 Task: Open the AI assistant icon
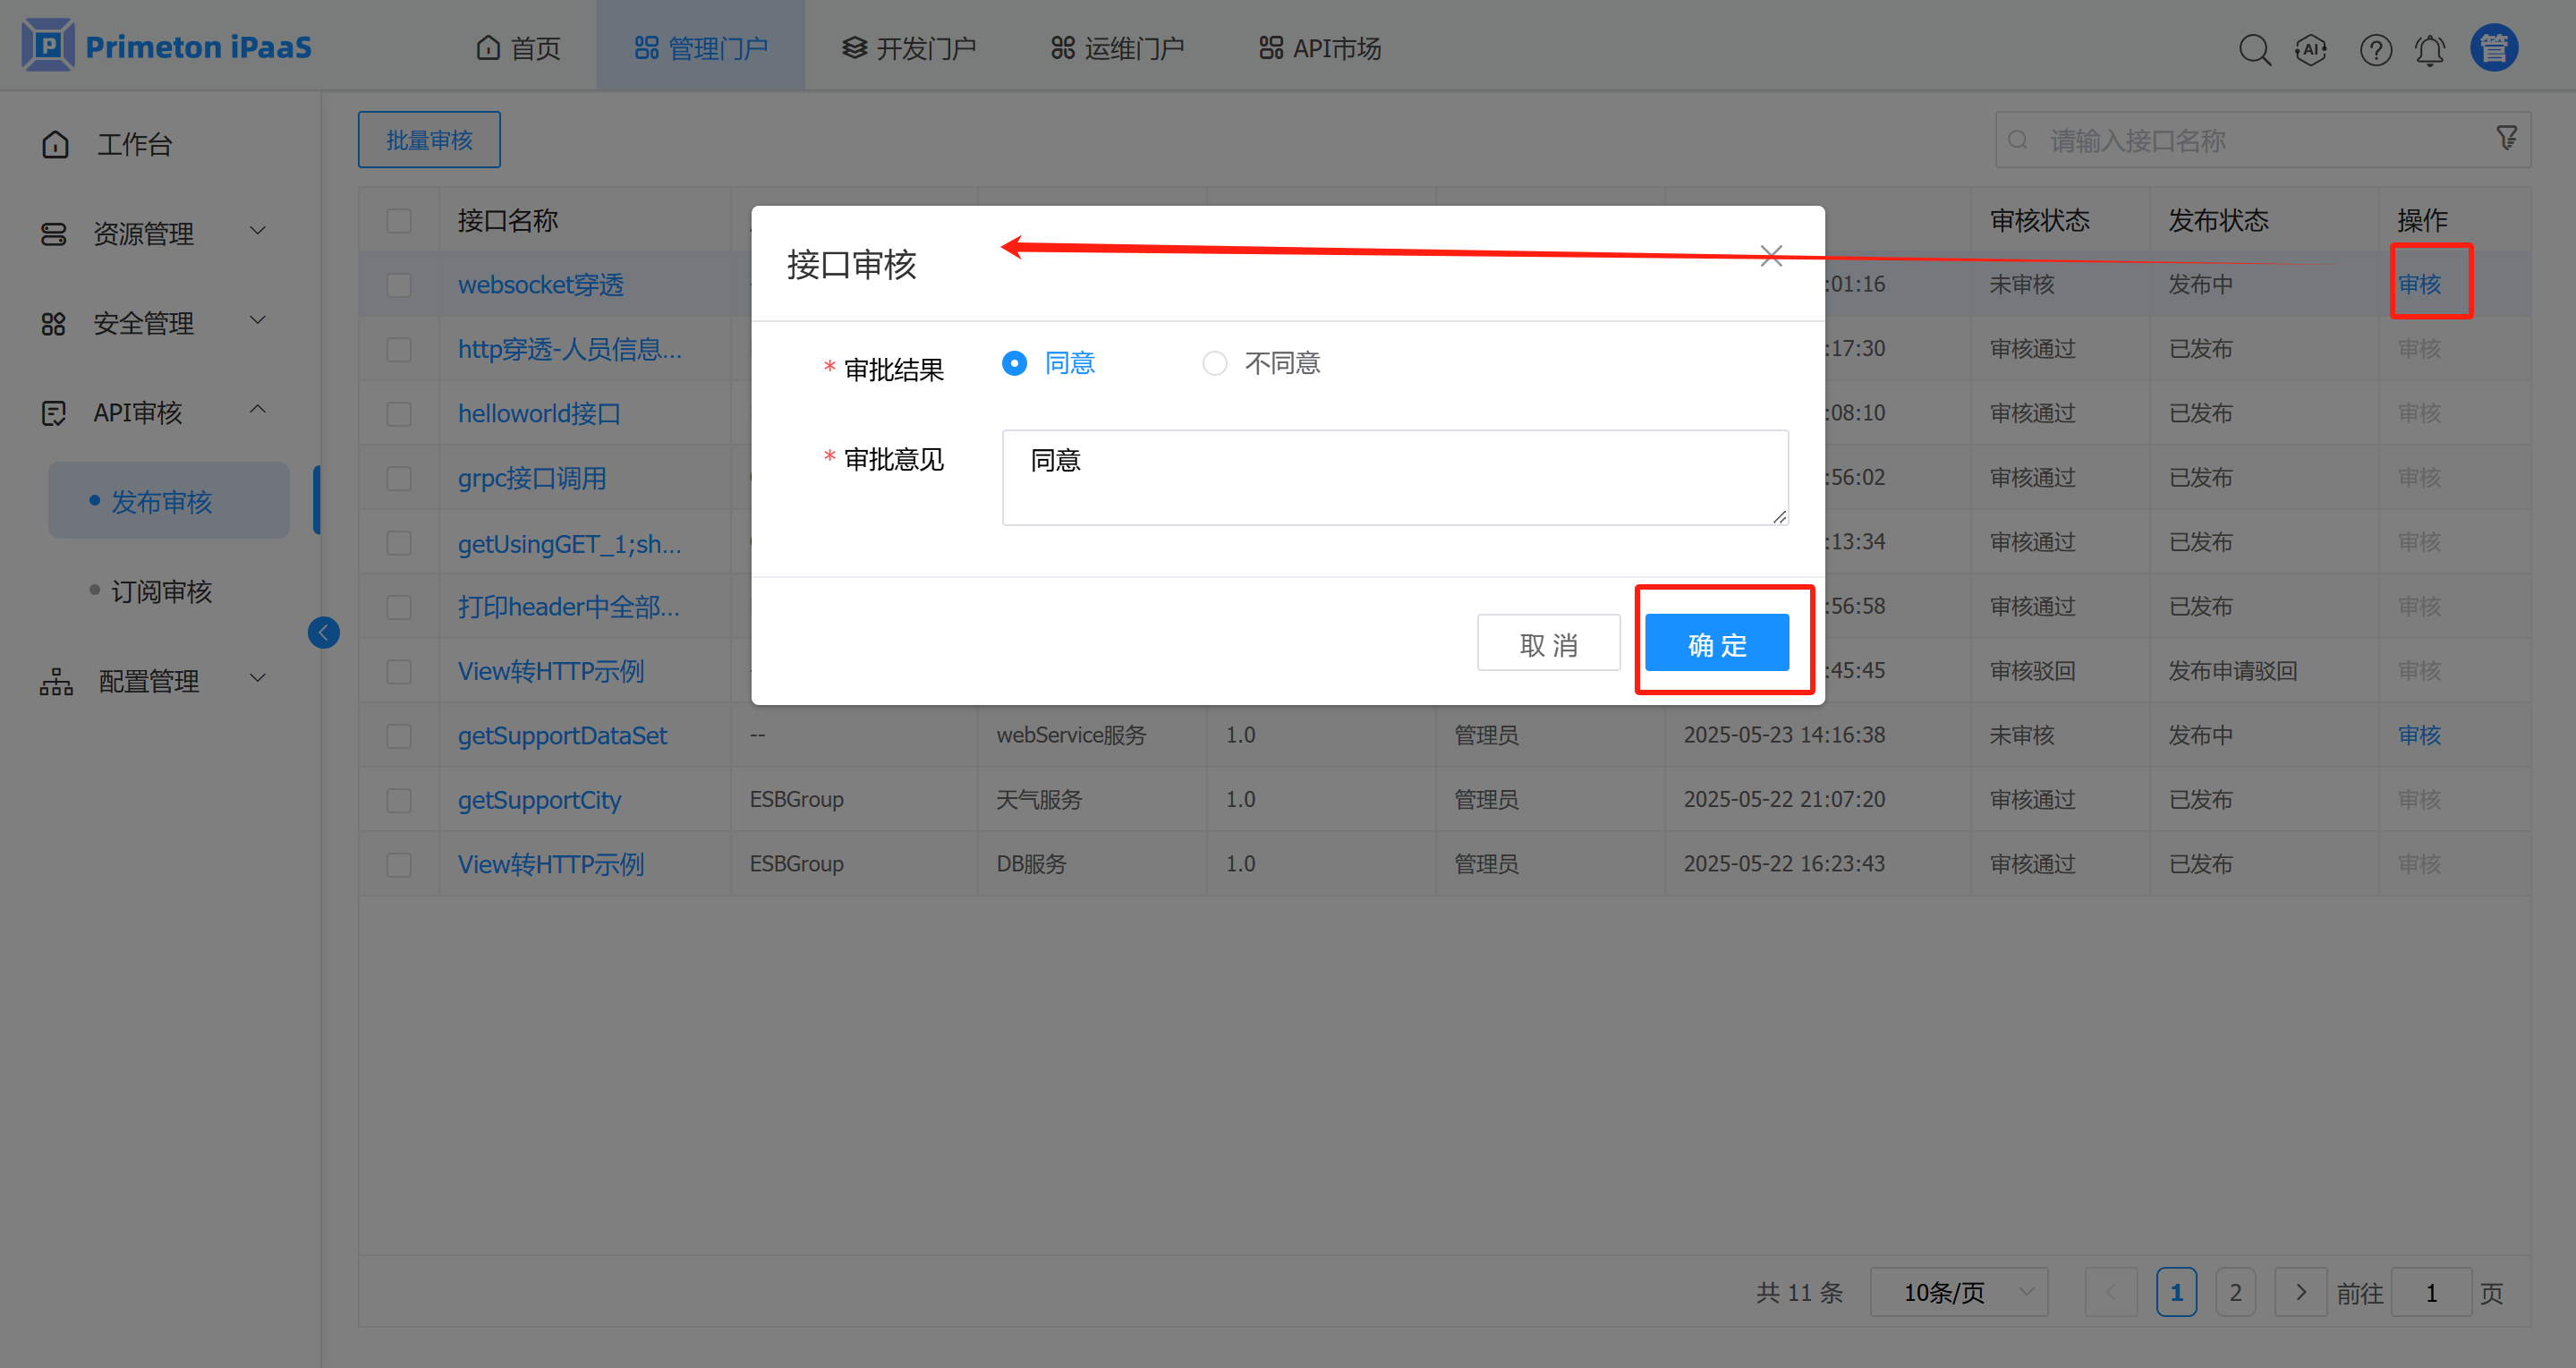[2311, 49]
